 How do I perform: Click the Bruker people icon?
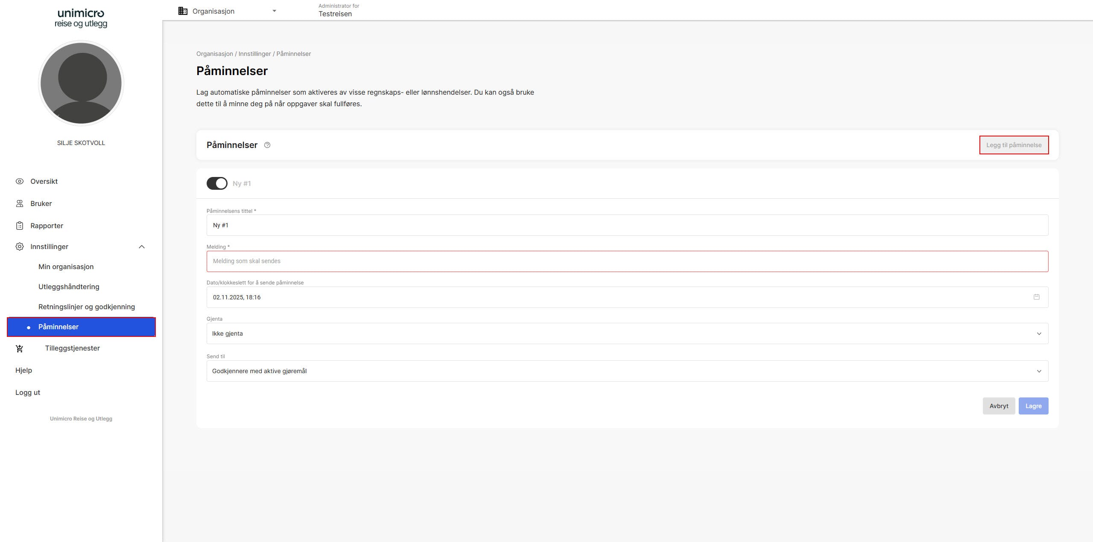[20, 203]
